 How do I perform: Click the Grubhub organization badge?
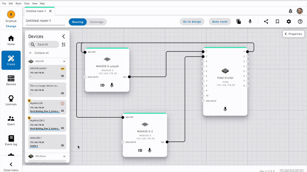click(11, 15)
